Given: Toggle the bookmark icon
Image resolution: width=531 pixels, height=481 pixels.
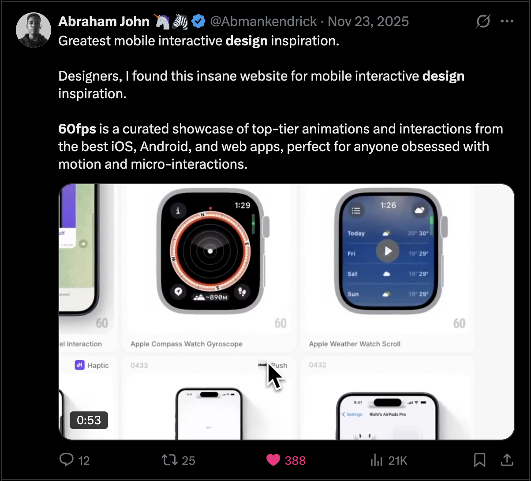Looking at the screenshot, I should tap(479, 460).
